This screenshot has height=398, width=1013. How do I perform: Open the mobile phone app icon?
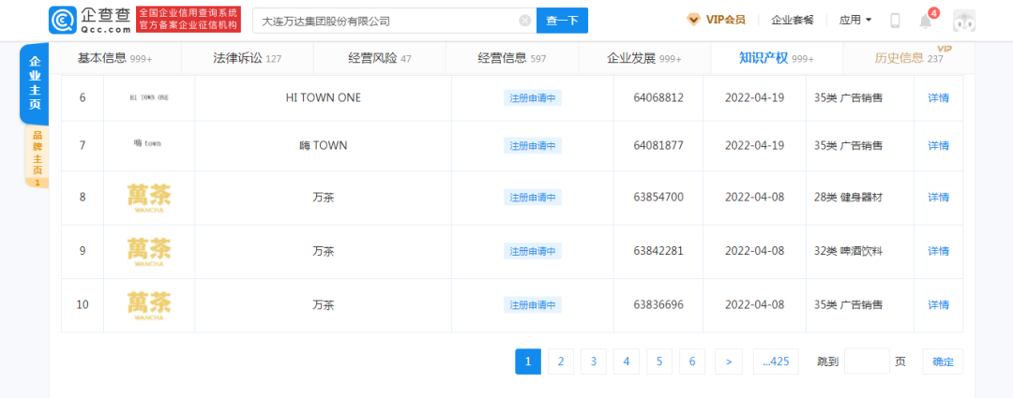(895, 21)
